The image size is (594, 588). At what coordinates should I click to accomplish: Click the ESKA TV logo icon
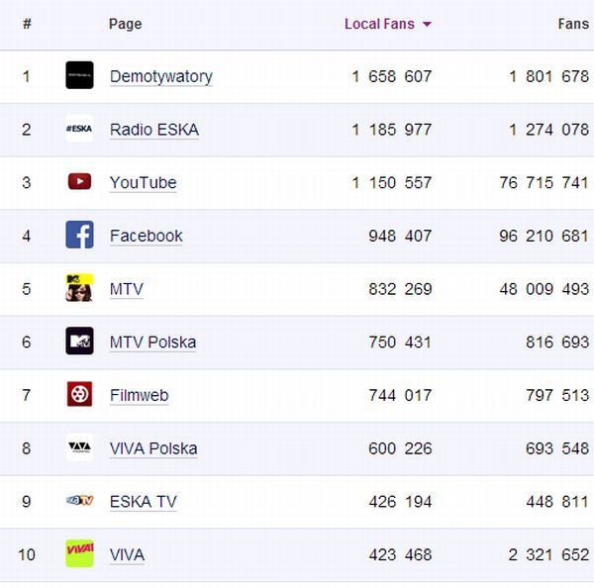click(79, 501)
